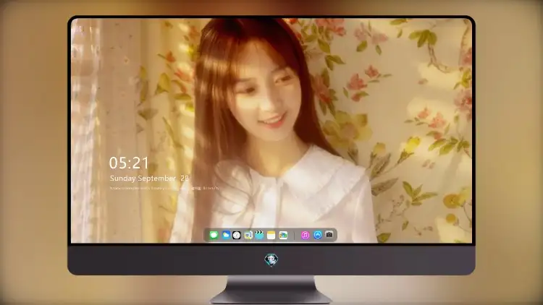Launch the pink iTunes music app

305,235
